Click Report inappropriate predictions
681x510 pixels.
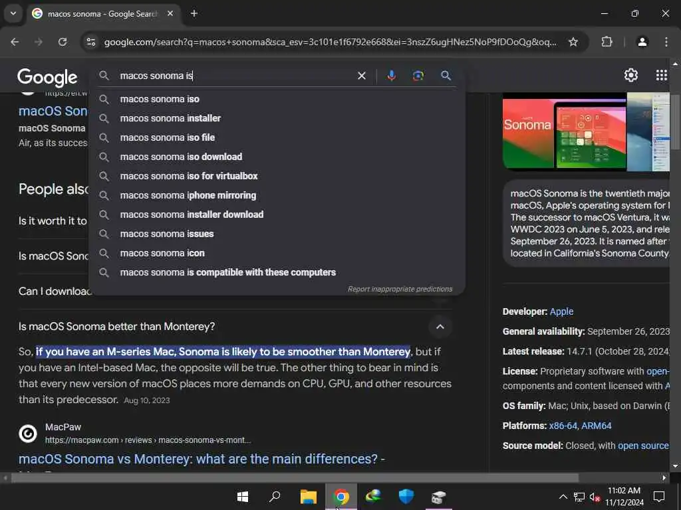pos(400,290)
